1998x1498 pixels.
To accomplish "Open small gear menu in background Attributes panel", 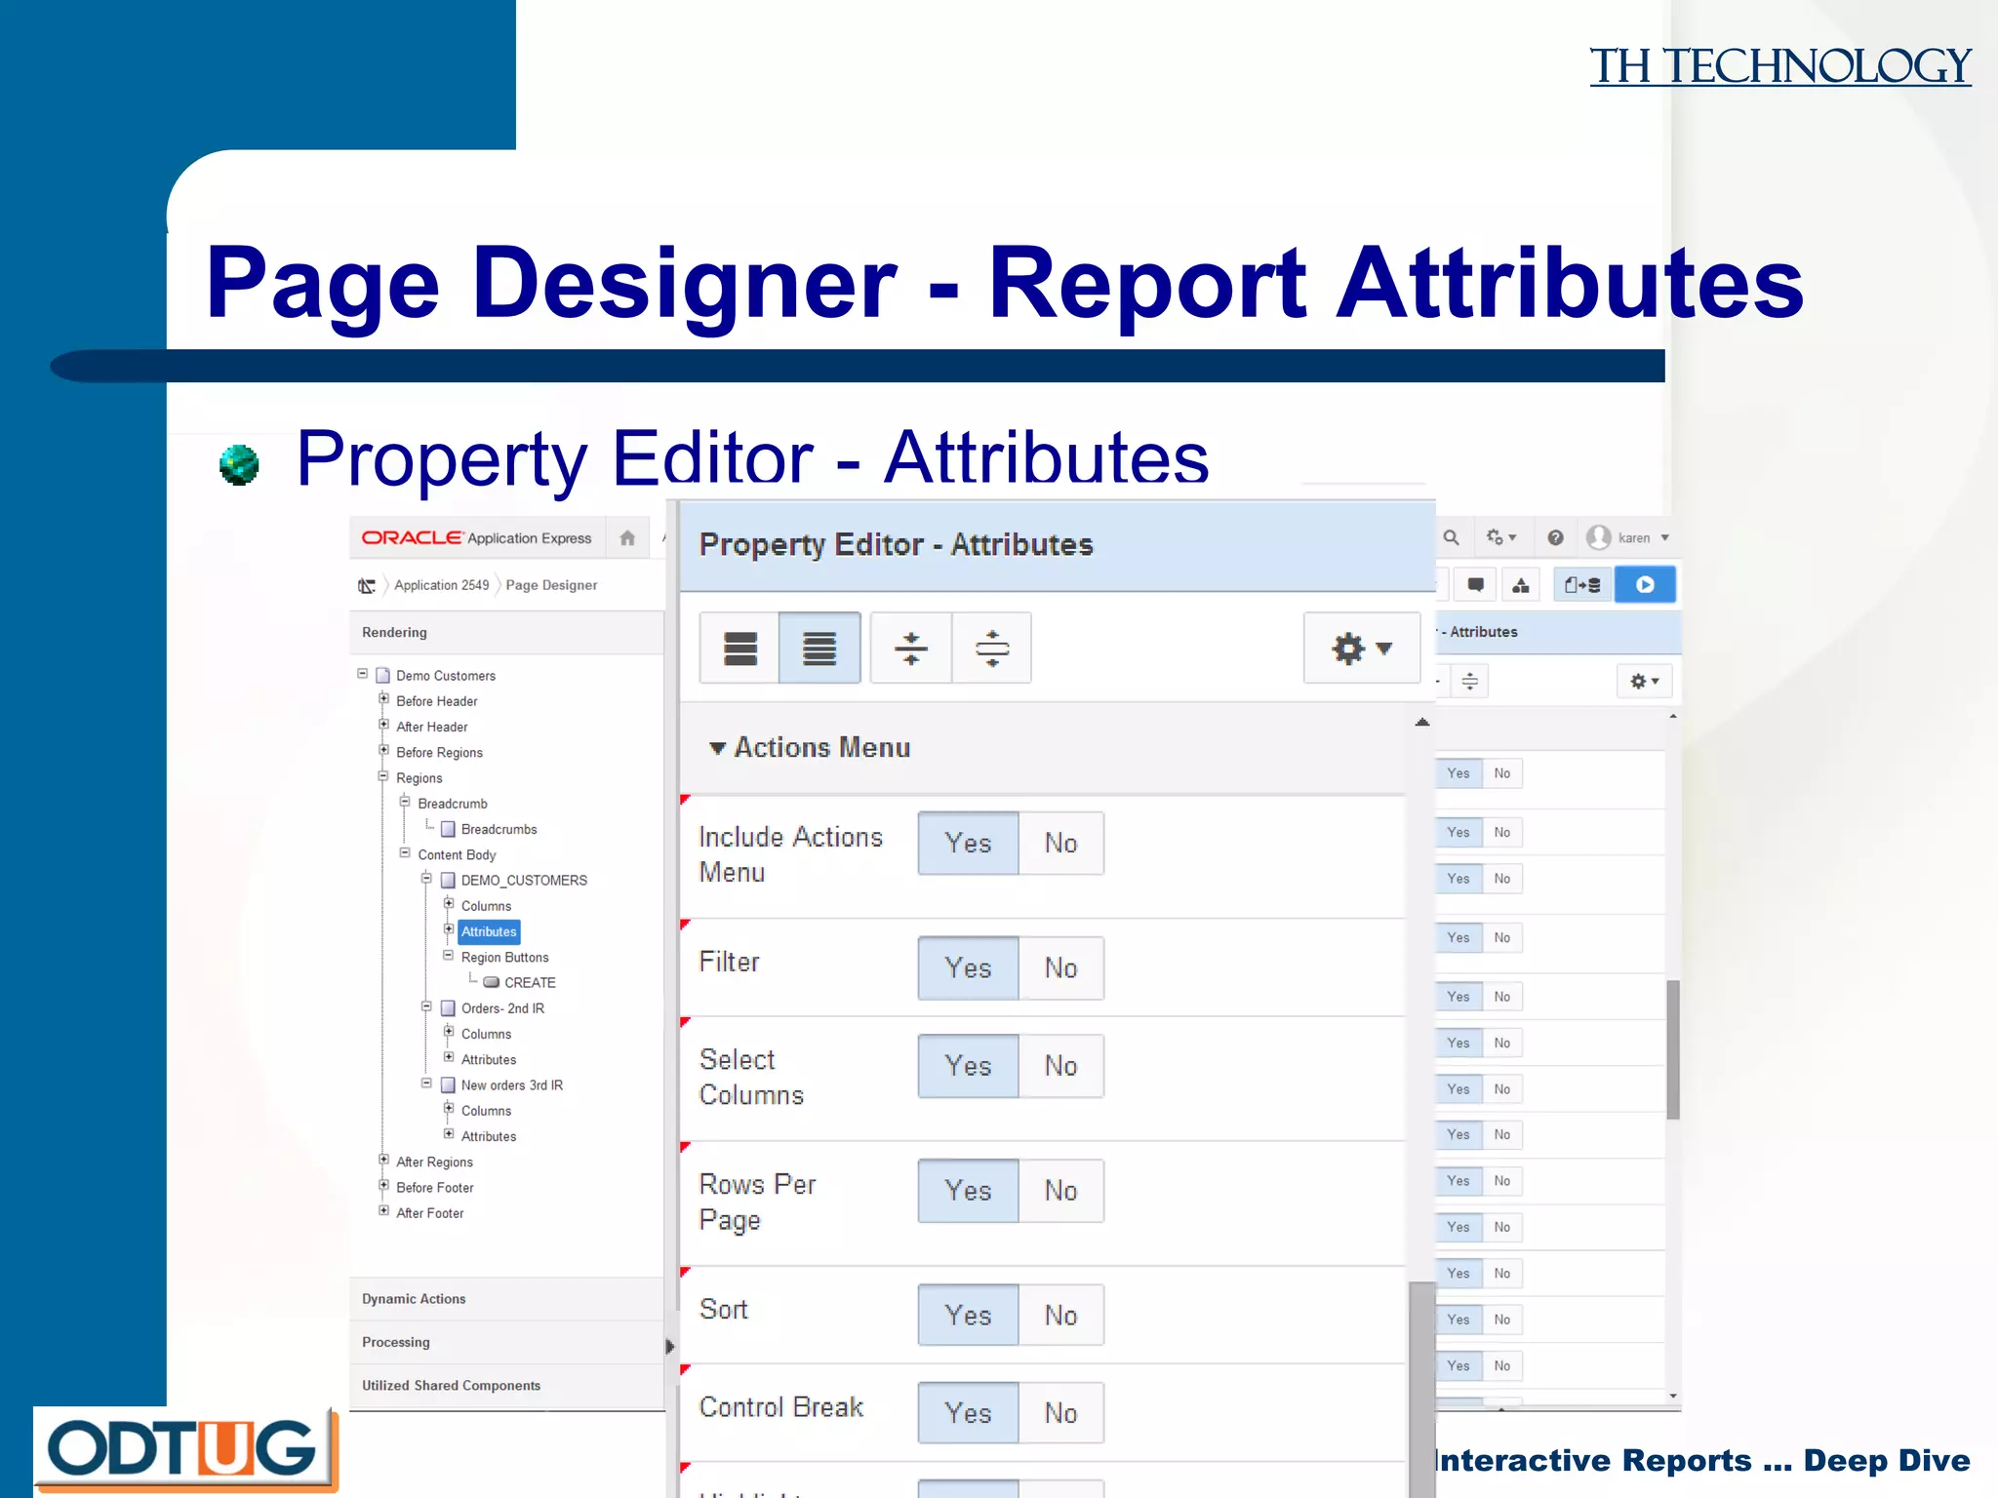I will click(1645, 681).
